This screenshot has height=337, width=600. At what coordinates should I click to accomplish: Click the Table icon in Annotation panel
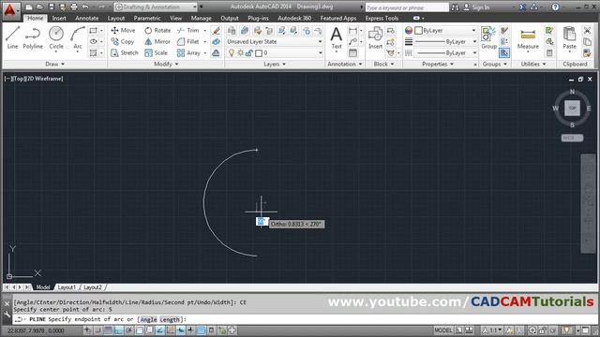(352, 53)
